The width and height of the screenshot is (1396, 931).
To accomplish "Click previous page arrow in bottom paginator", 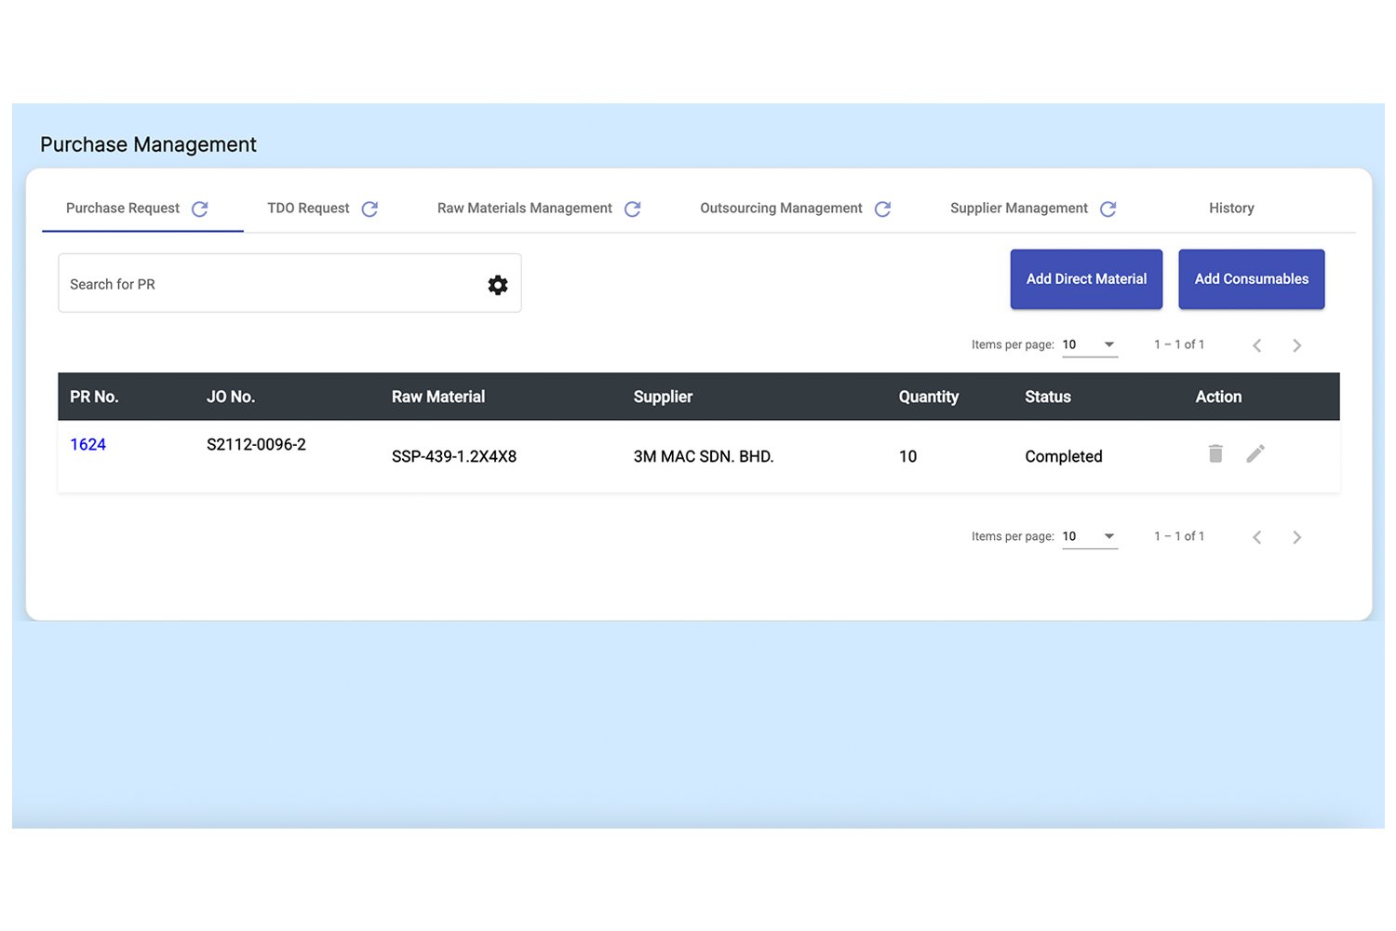I will point(1257,537).
